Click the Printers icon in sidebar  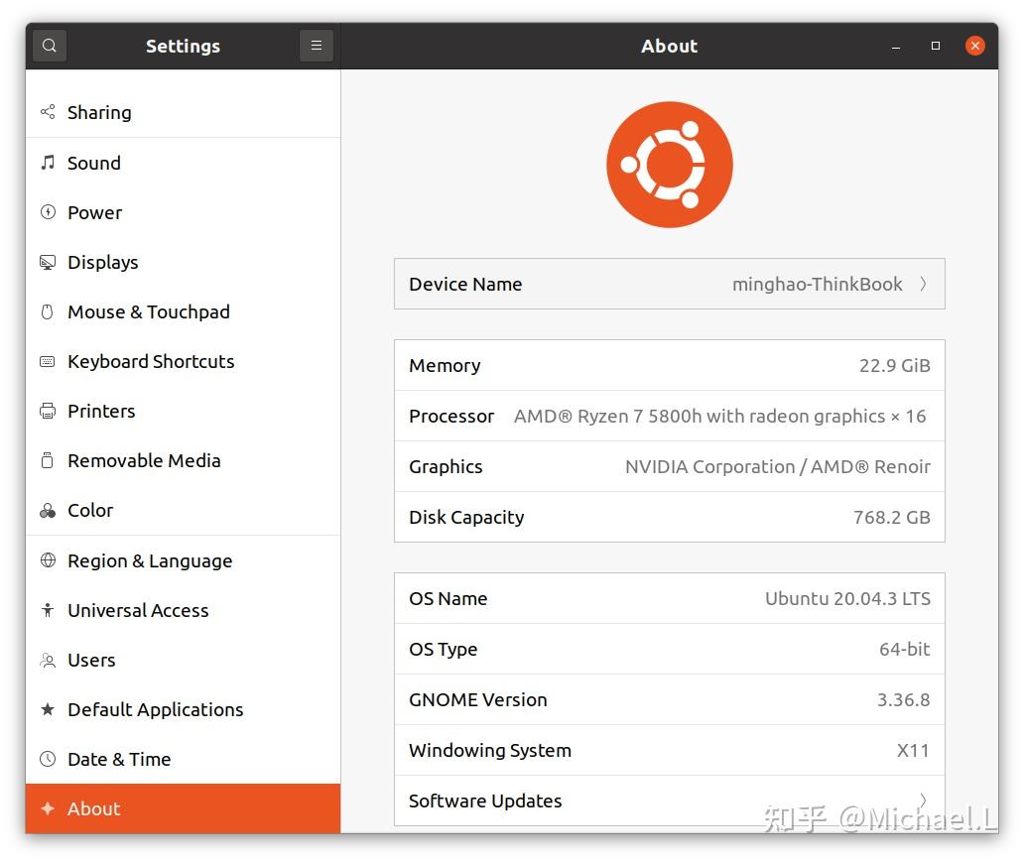(x=48, y=411)
